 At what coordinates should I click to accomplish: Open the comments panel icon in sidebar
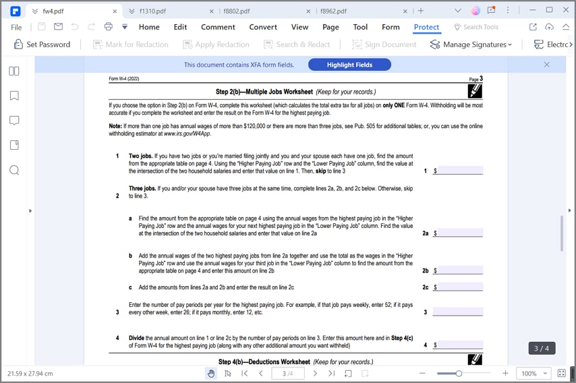pos(14,121)
